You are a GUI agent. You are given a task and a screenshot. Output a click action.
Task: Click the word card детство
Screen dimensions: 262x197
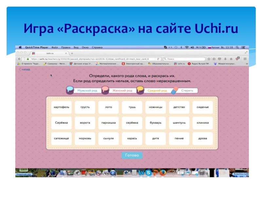(x=179, y=107)
